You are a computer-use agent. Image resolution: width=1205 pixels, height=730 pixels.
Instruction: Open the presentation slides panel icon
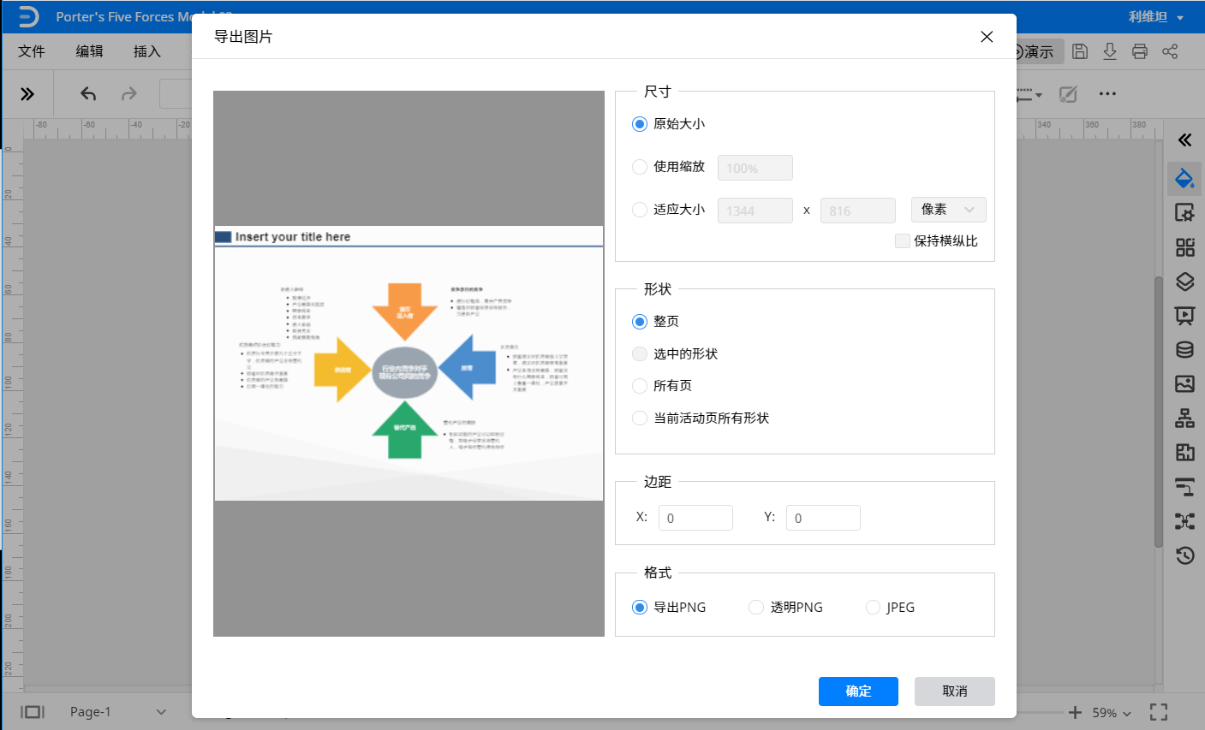[x=1185, y=316]
